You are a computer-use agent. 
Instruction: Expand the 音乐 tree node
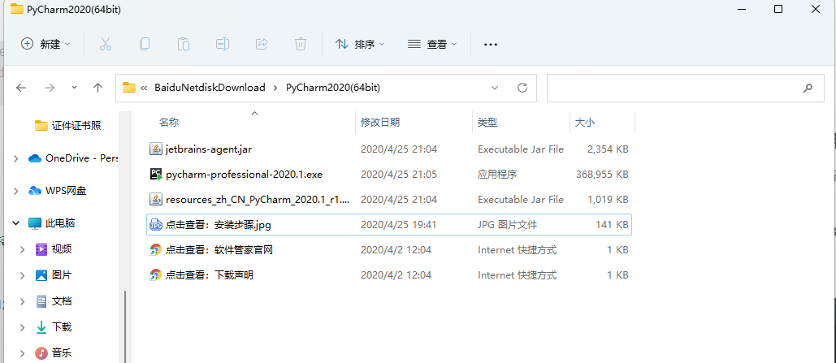point(23,353)
